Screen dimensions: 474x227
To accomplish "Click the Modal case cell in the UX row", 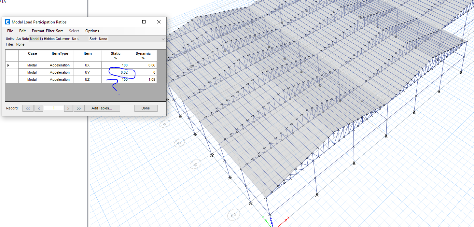I will pyautogui.click(x=32, y=65).
